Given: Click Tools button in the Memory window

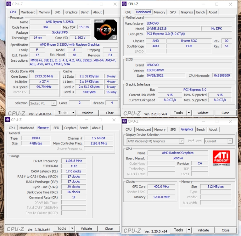Looking at the screenshot, I should [x=61, y=228].
